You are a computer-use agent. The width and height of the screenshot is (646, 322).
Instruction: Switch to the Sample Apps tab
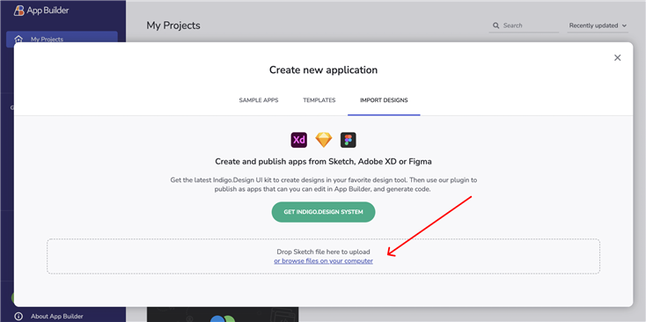[259, 100]
